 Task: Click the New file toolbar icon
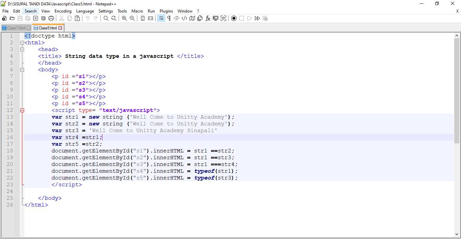[x=4, y=18]
